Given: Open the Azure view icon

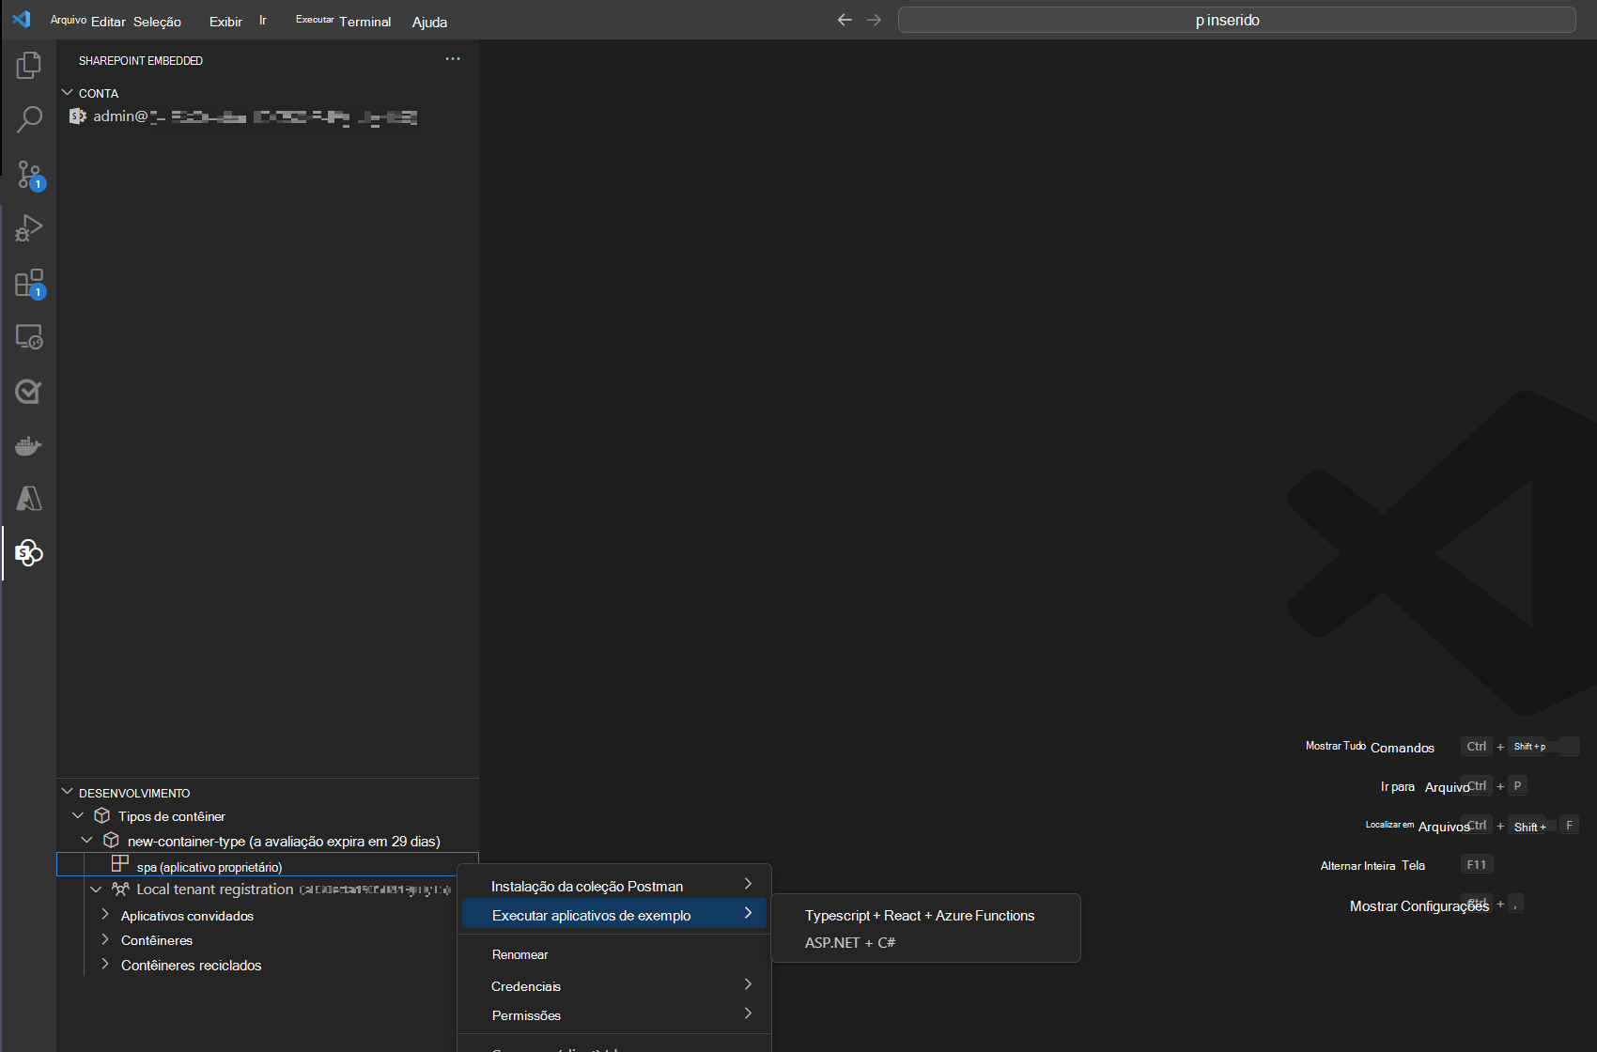Looking at the screenshot, I should [x=29, y=499].
